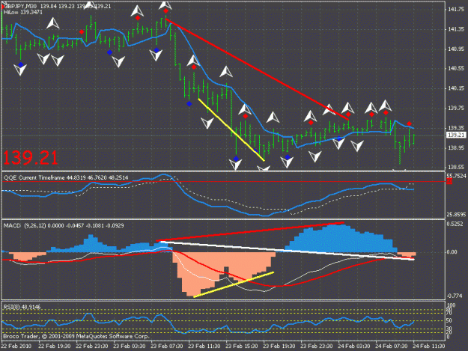Select the yellow trend line on price chart
The image size is (468, 351).
[231, 129]
